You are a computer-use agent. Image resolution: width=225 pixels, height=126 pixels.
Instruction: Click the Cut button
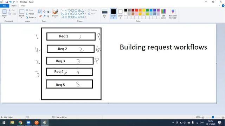click(x=12, y=10)
